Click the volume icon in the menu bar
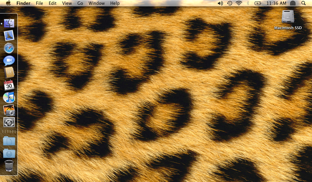The height and width of the screenshot is (182, 312). click(x=220, y=3)
